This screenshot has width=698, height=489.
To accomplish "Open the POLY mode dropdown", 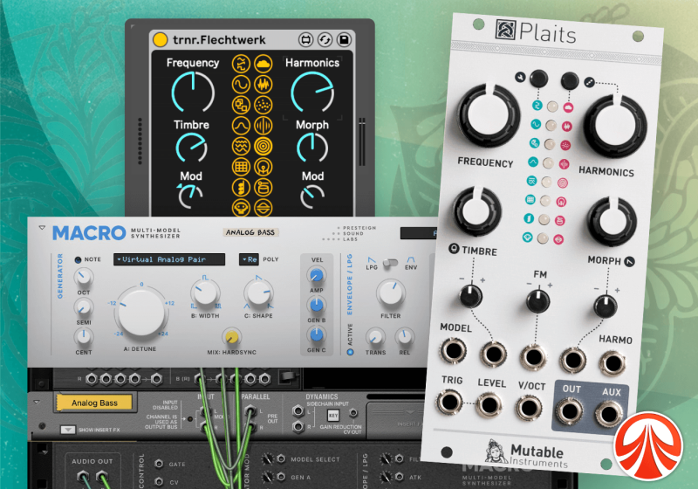I will pyautogui.click(x=249, y=259).
